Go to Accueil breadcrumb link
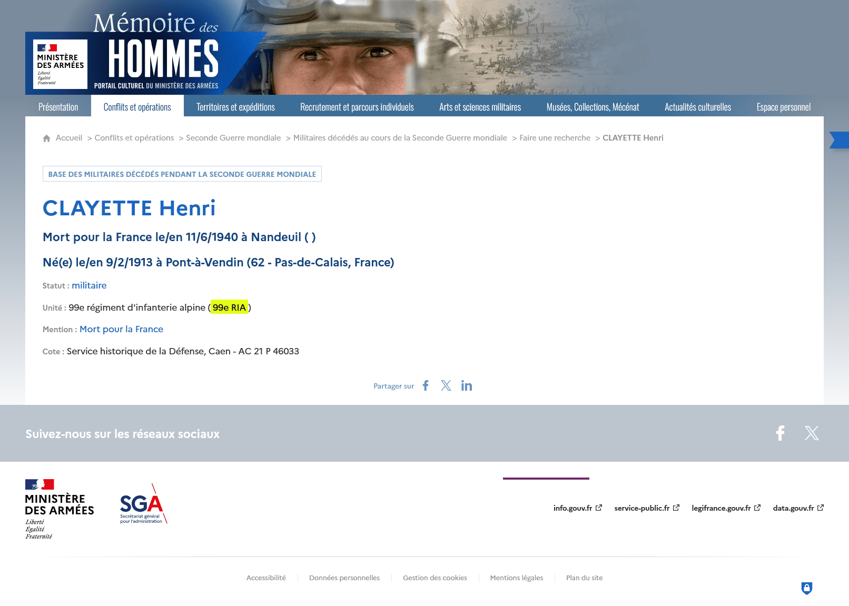 (x=69, y=138)
